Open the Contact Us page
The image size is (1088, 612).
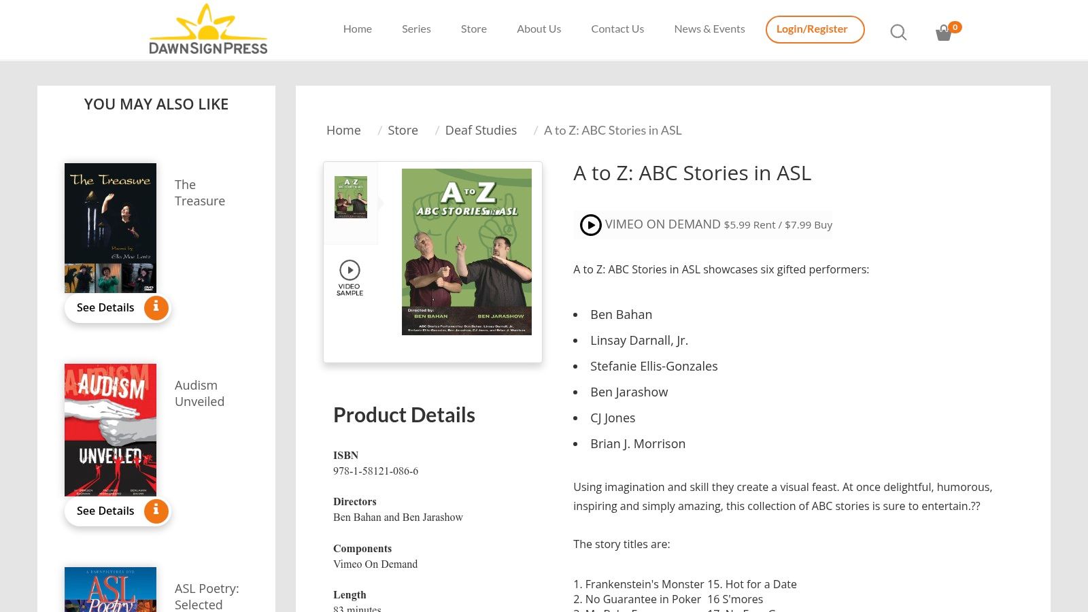click(617, 29)
